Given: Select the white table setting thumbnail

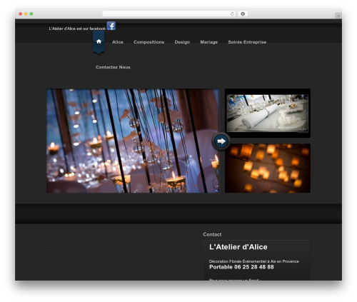Looking at the screenshot, I should (268, 114).
